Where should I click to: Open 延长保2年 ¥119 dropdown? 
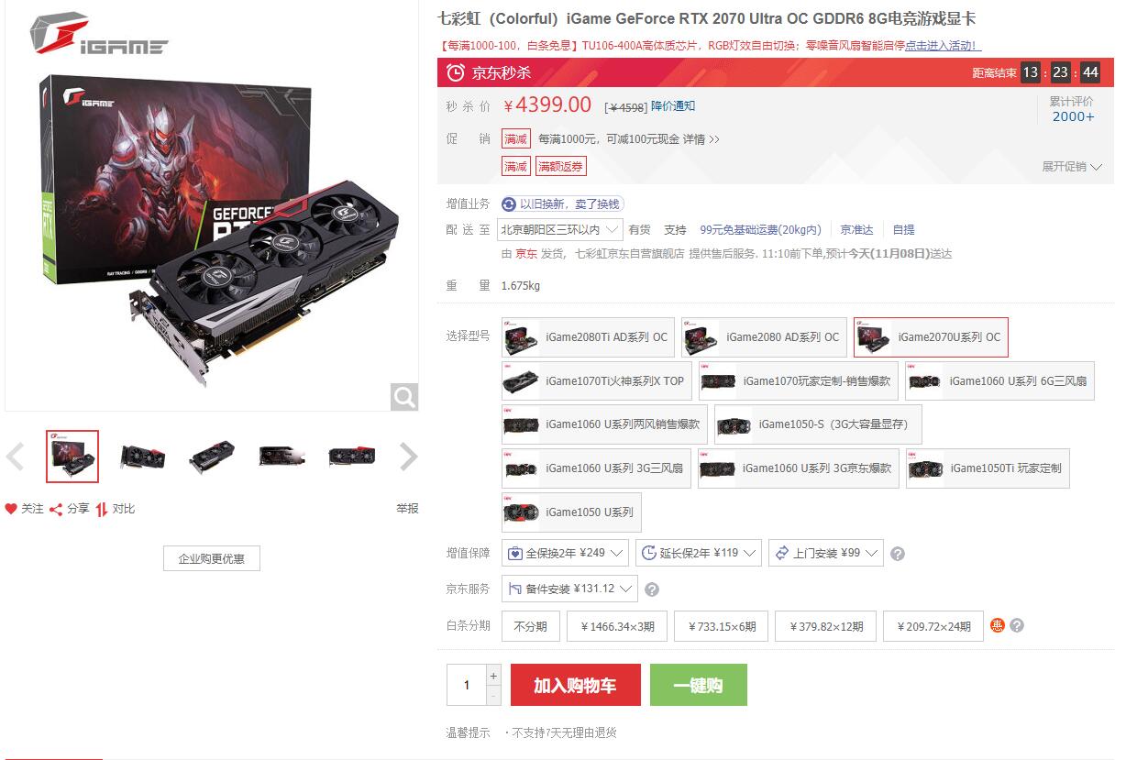coord(699,553)
